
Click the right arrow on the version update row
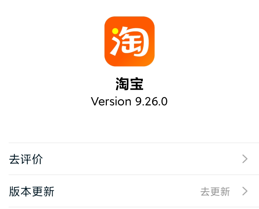(245, 191)
